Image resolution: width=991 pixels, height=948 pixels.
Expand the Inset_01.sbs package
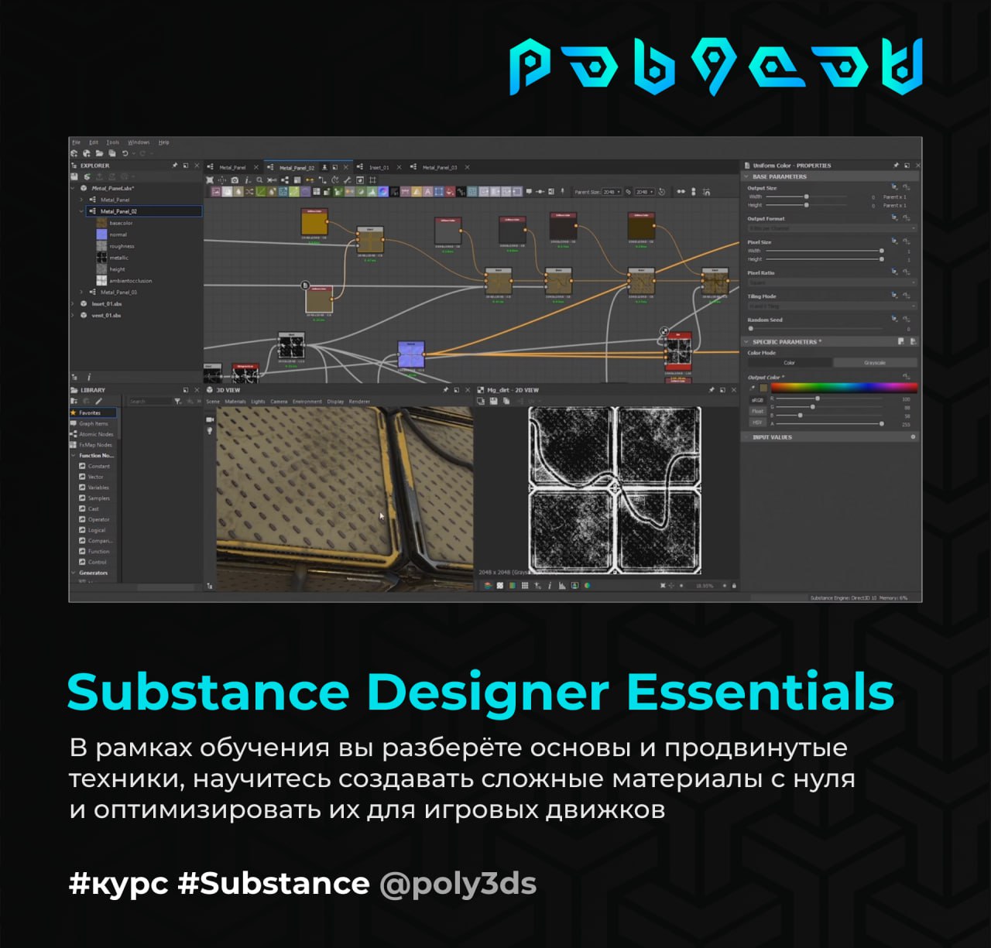(x=74, y=304)
